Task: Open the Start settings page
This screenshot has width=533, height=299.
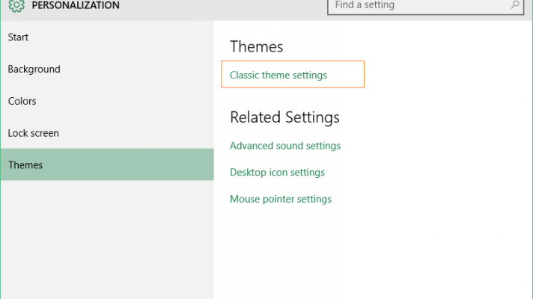Action: point(19,37)
